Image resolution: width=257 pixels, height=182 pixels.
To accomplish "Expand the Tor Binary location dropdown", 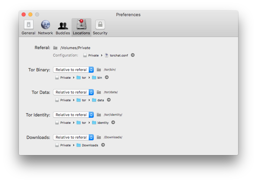I will tap(74, 70).
